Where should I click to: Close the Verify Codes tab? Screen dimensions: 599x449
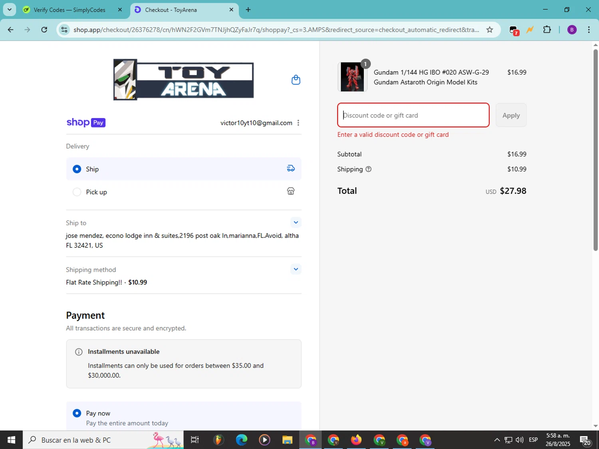(x=120, y=10)
